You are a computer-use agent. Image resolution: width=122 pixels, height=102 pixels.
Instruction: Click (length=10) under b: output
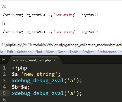point(88,32)
